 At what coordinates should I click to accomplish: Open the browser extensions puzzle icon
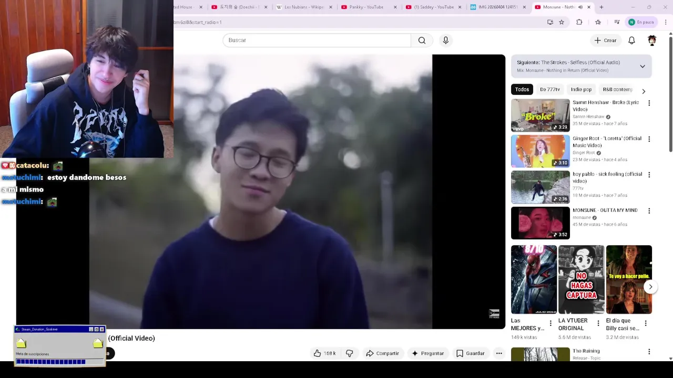point(579,22)
